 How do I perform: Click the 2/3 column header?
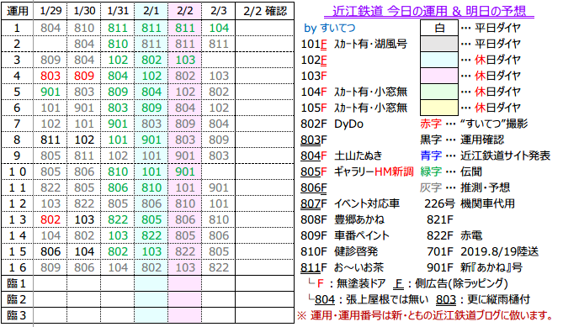click(x=219, y=11)
